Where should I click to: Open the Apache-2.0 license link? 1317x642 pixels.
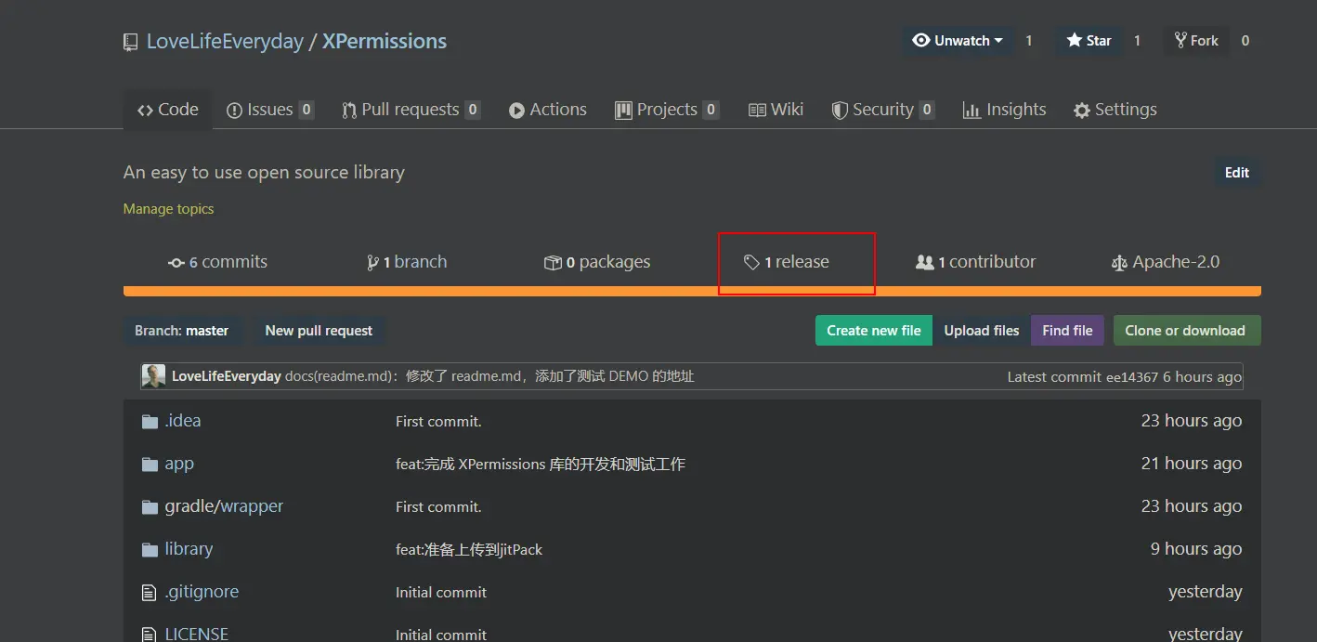[x=1166, y=262]
